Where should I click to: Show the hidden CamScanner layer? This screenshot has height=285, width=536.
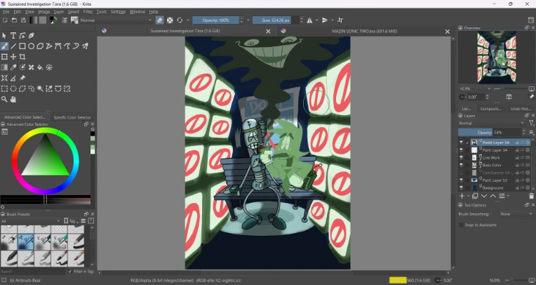click(461, 173)
